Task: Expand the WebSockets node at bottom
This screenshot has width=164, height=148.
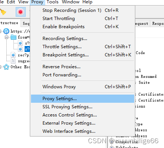Action: [x=112, y=147]
